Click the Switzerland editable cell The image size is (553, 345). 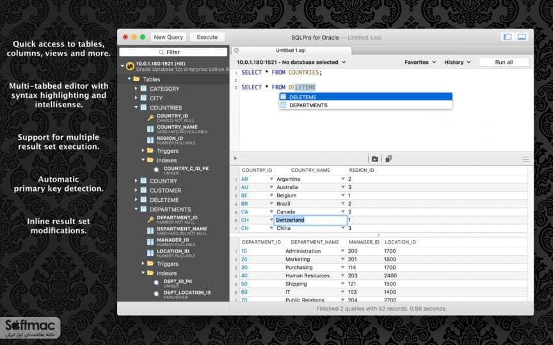[310, 220]
